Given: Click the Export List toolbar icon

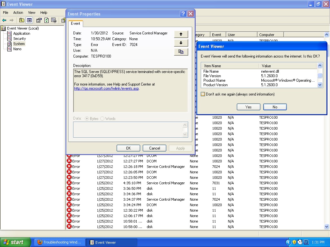Looking at the screenshot, I should 53,20.
